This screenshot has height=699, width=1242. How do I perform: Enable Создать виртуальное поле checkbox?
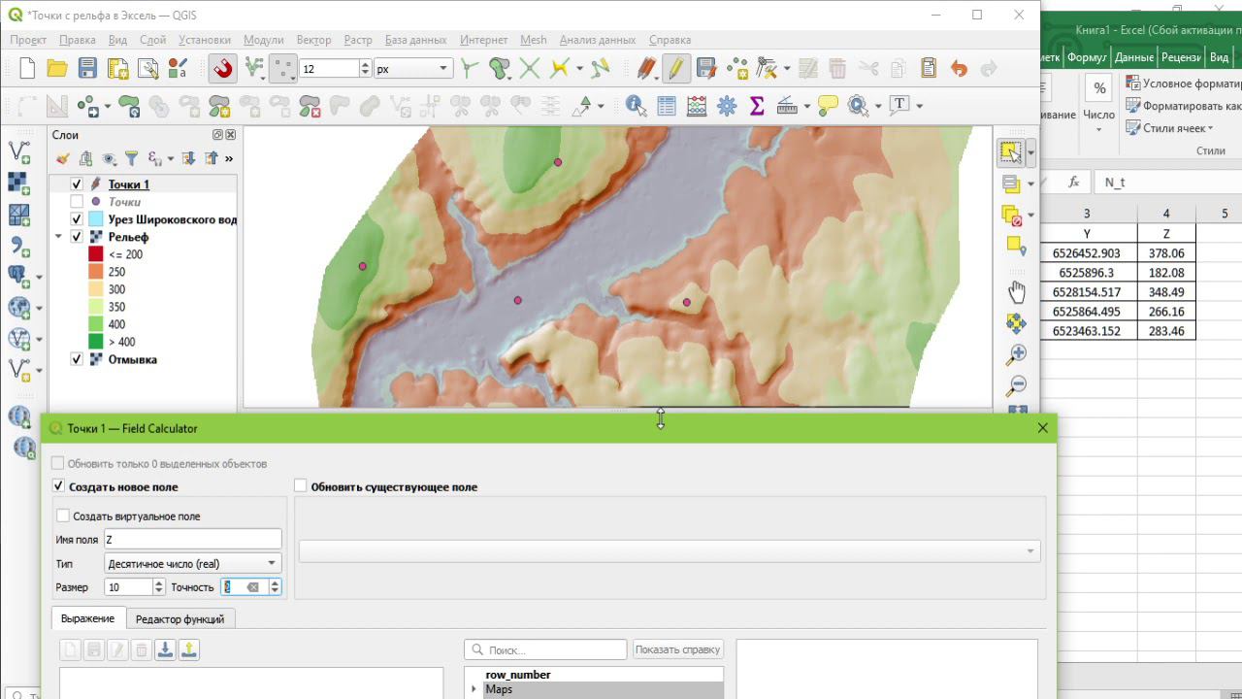[64, 516]
